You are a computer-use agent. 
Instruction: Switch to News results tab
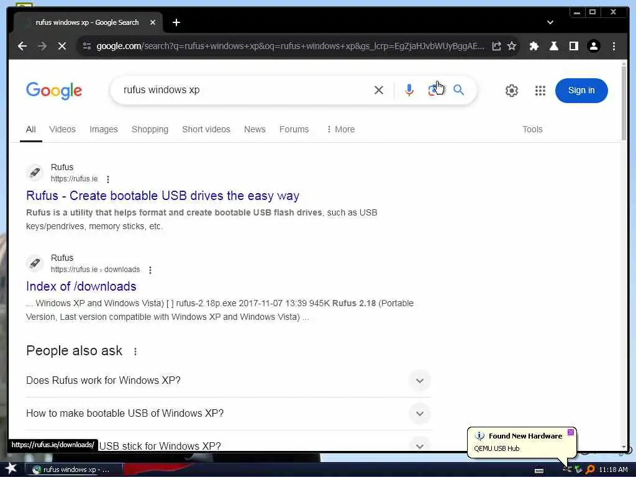[255, 129]
